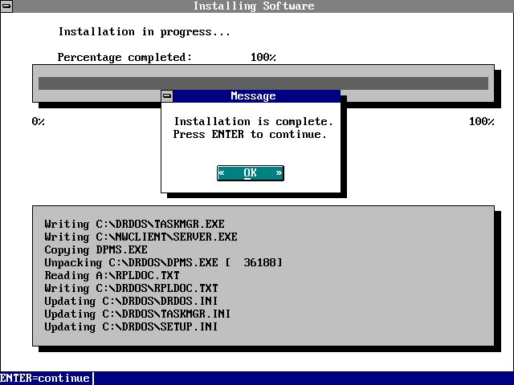514x385 pixels.
Task: Click the Installing Software title bar
Action: point(254,6)
